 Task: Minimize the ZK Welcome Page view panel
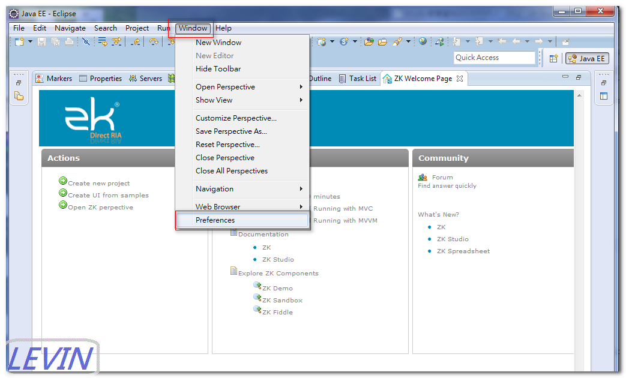565,77
